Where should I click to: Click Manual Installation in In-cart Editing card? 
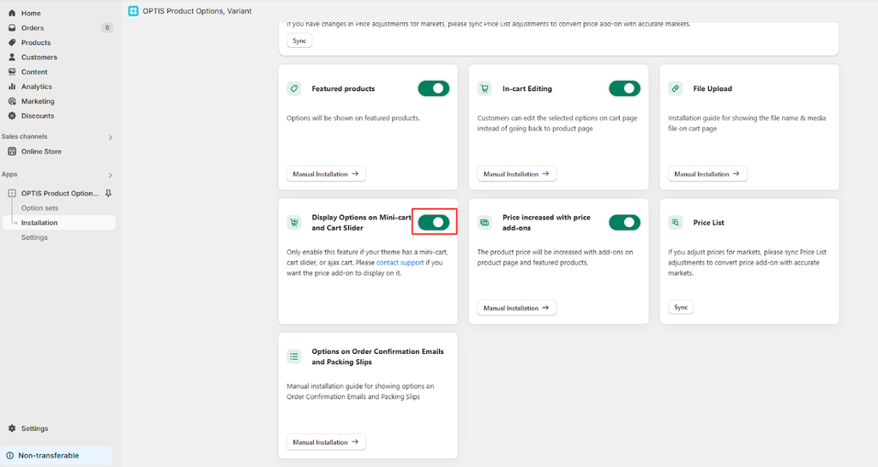point(516,174)
